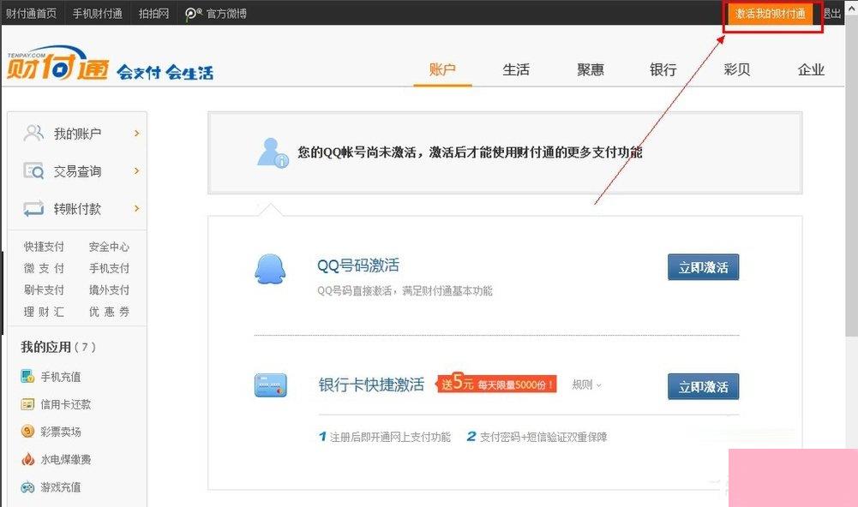Click 立即激活 for 银行卡快捷激活

tap(703, 387)
